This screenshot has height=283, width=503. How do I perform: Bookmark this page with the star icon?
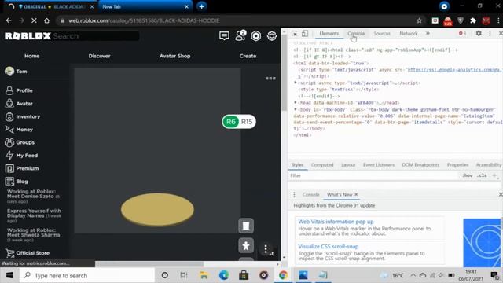point(419,20)
